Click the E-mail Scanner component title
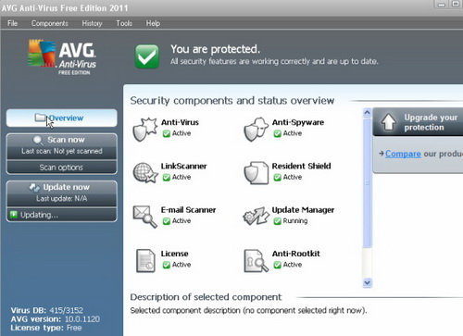Viewport: 463px width, 336px height. click(x=188, y=210)
